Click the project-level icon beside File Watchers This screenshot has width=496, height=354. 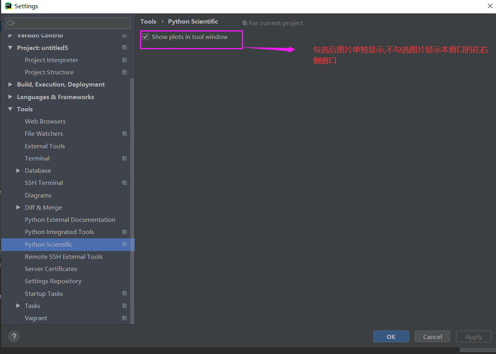pyautogui.click(x=125, y=133)
